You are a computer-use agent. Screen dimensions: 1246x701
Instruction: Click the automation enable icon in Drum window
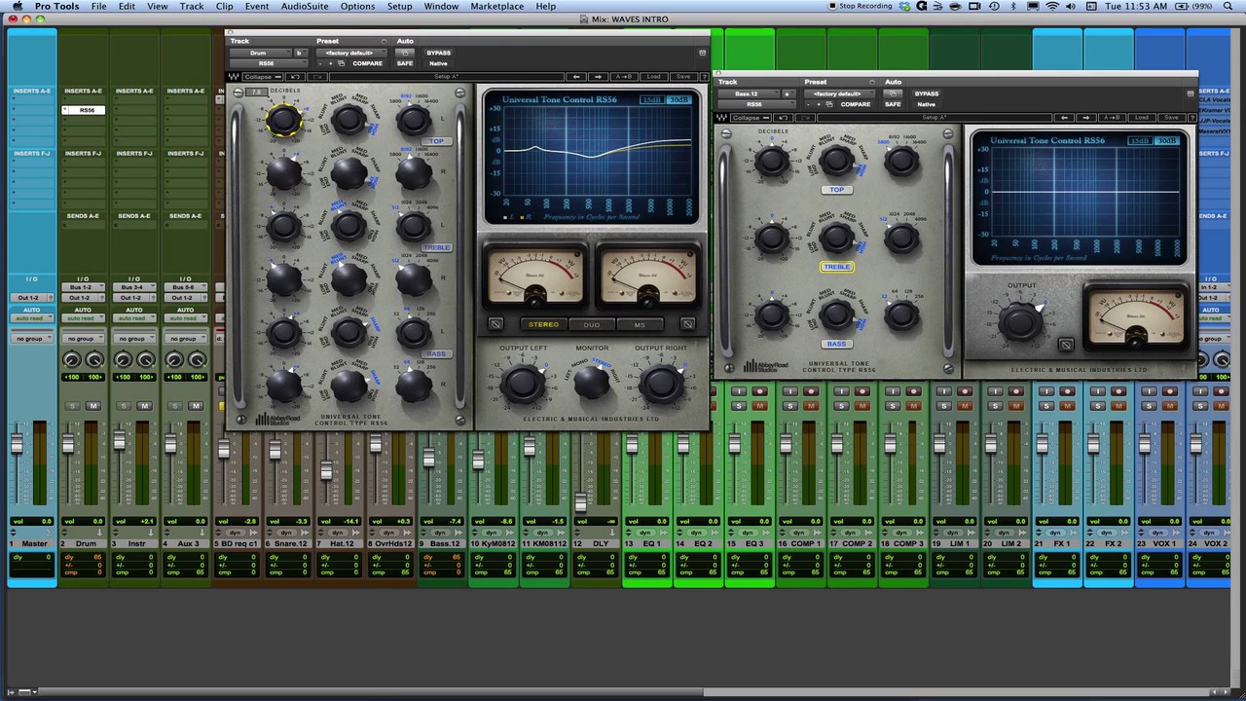click(405, 53)
